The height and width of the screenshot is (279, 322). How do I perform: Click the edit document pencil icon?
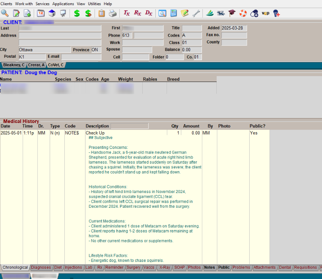16,13
